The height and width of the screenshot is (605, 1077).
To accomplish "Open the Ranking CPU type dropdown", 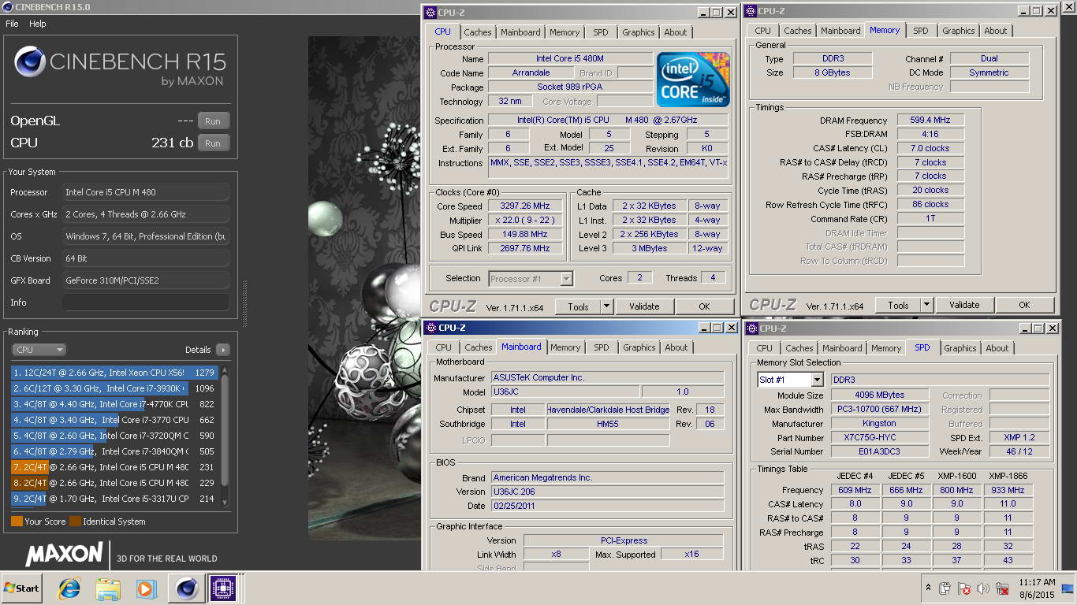I will click(39, 350).
